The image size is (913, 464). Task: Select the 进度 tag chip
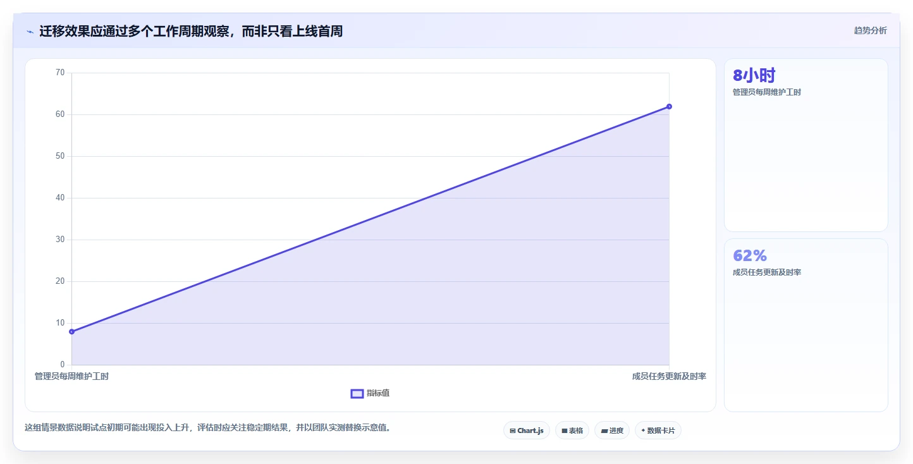pos(612,430)
